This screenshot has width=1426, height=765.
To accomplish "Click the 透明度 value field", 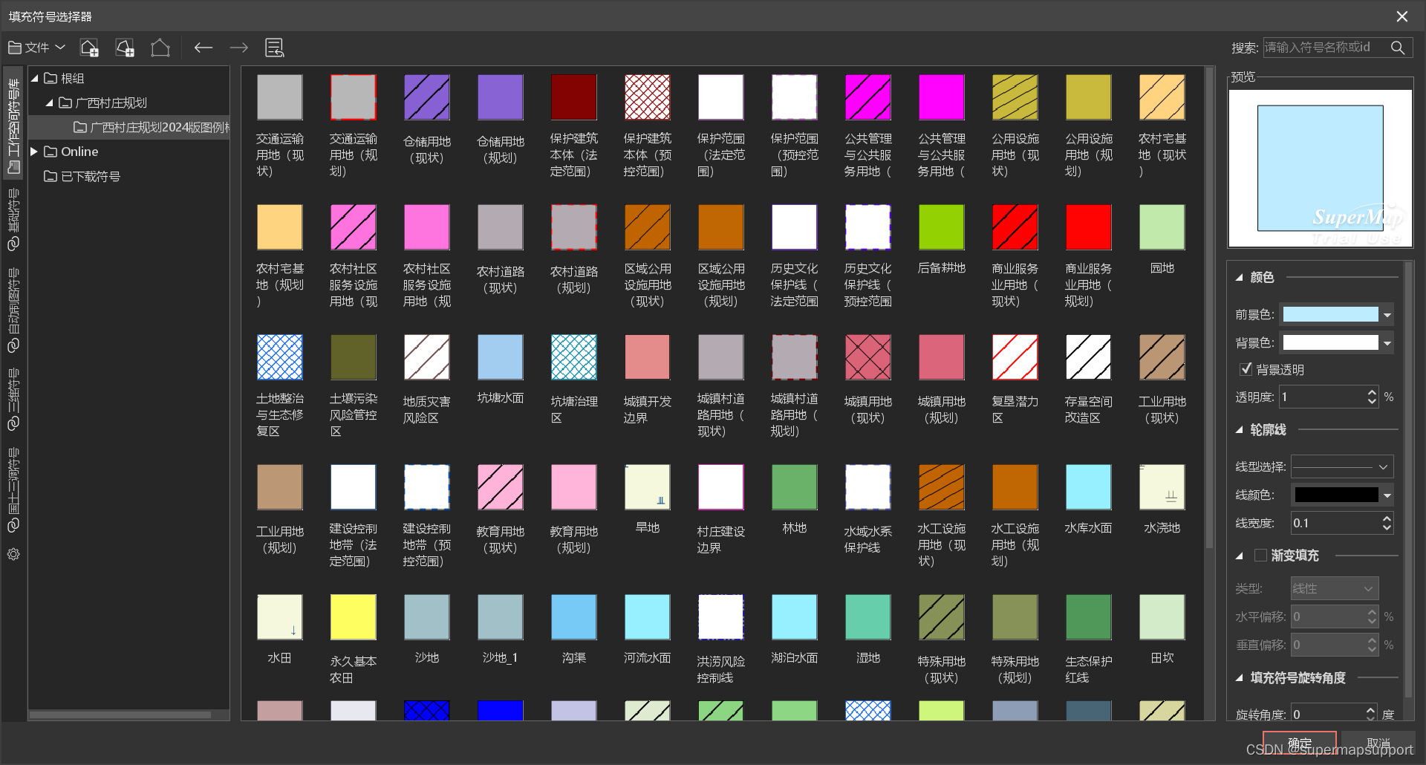I will tap(1322, 397).
